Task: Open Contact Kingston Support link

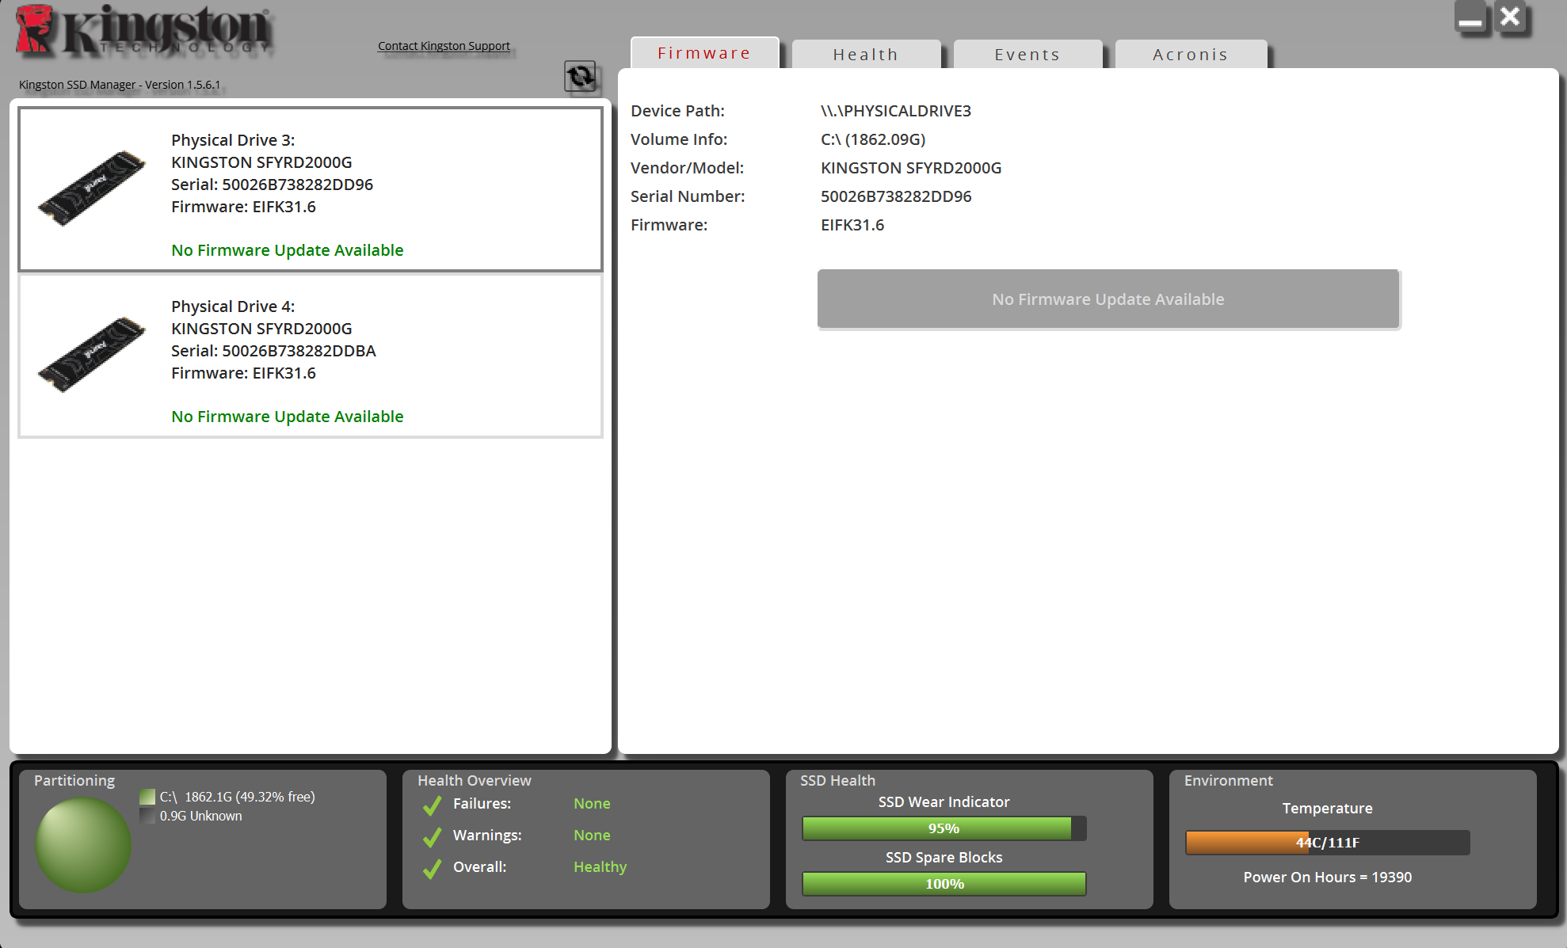Action: [x=444, y=46]
